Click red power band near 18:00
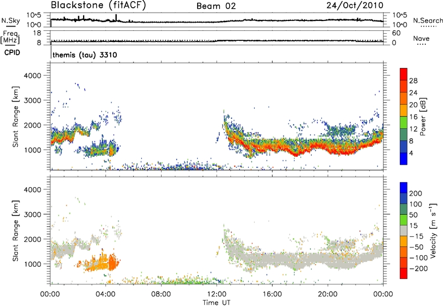 pos(296,154)
